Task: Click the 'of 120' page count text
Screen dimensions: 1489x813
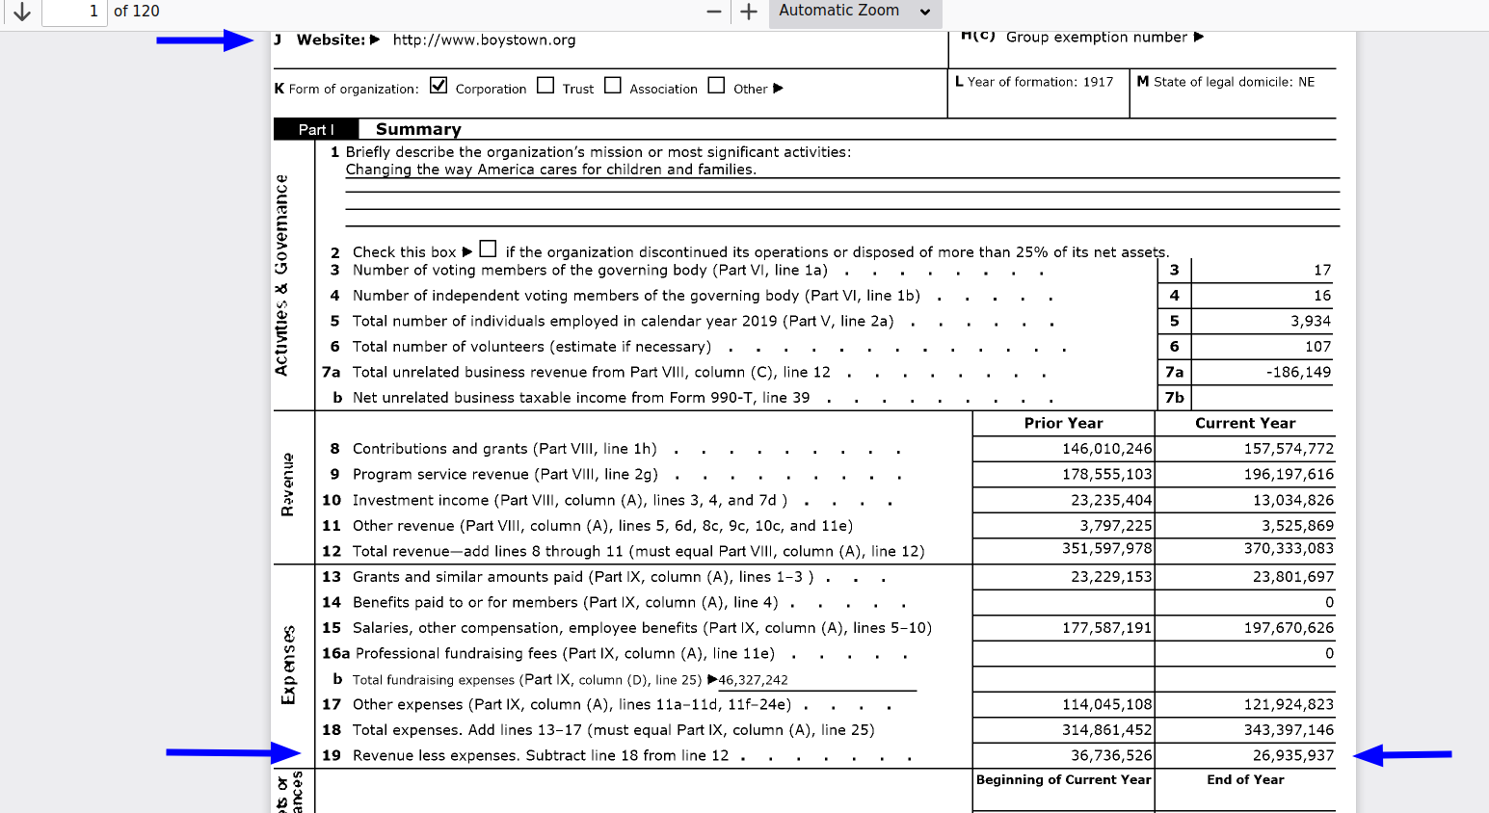Action: click(137, 12)
